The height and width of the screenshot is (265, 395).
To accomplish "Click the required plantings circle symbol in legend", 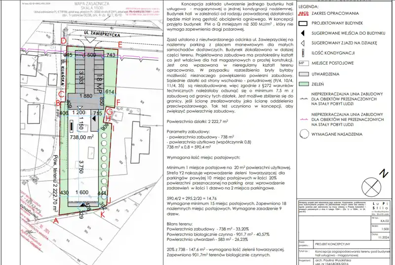I will click(303, 134).
